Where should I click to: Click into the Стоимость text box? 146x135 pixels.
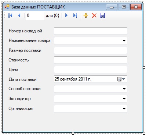(x=91, y=60)
